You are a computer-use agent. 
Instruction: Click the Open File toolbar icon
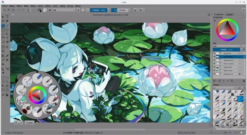coord(9,10)
